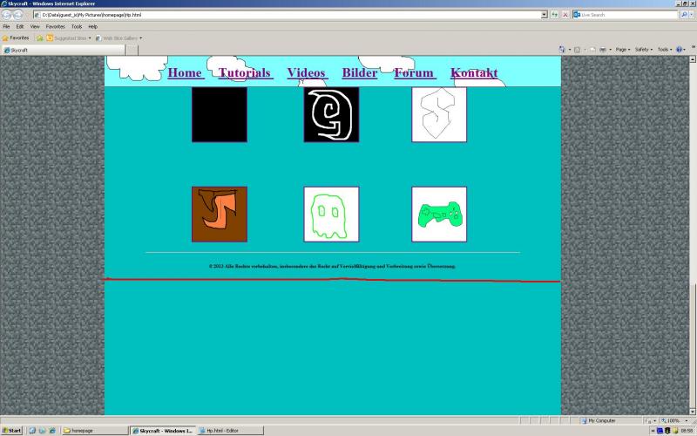Image resolution: width=697 pixels, height=436 pixels.
Task: Click the red Stop loading icon
Action: pos(565,15)
